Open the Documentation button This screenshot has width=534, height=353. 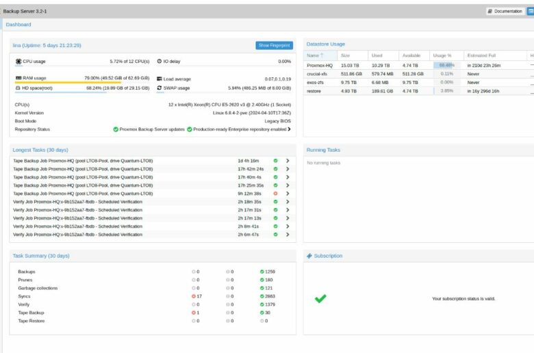(x=505, y=11)
